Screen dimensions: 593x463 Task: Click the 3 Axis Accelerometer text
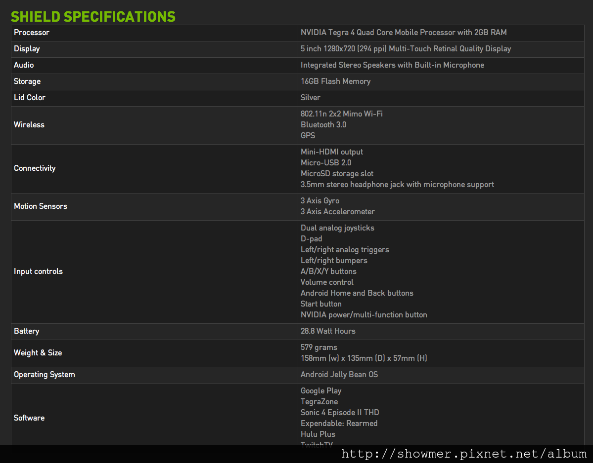pos(338,212)
